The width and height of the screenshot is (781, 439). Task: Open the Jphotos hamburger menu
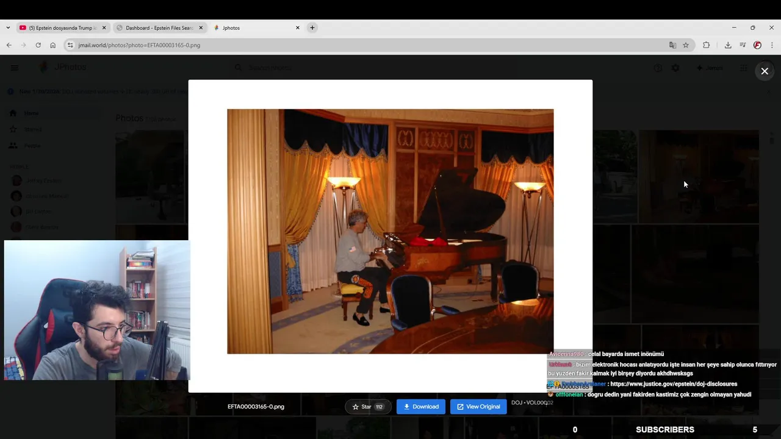[15, 68]
